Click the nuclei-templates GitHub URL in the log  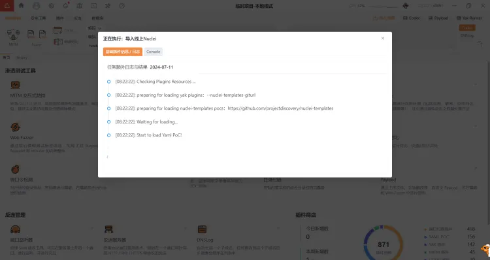280,108
